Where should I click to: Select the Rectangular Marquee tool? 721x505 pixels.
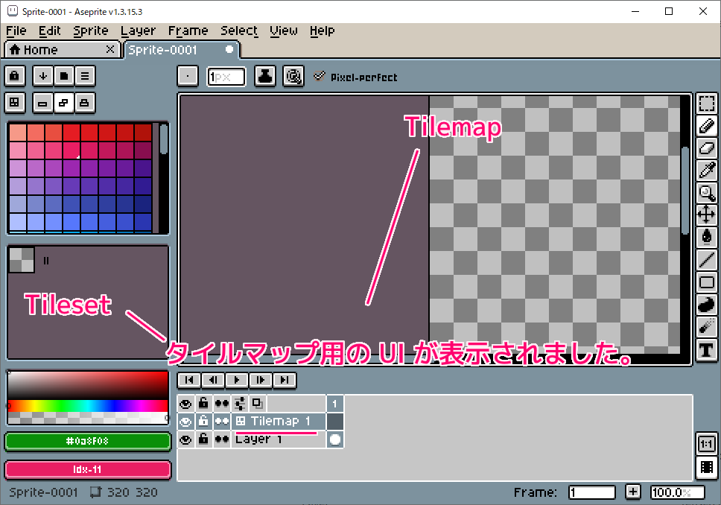tap(706, 104)
